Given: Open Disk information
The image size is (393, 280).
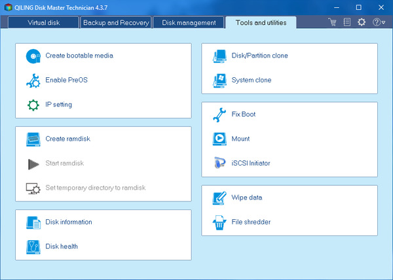Looking at the screenshot, I should coord(68,222).
